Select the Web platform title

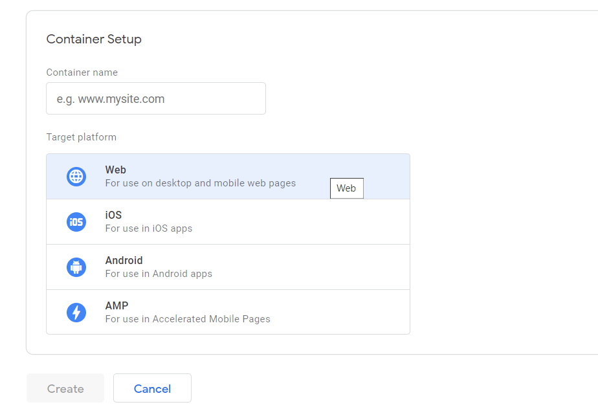coord(116,170)
